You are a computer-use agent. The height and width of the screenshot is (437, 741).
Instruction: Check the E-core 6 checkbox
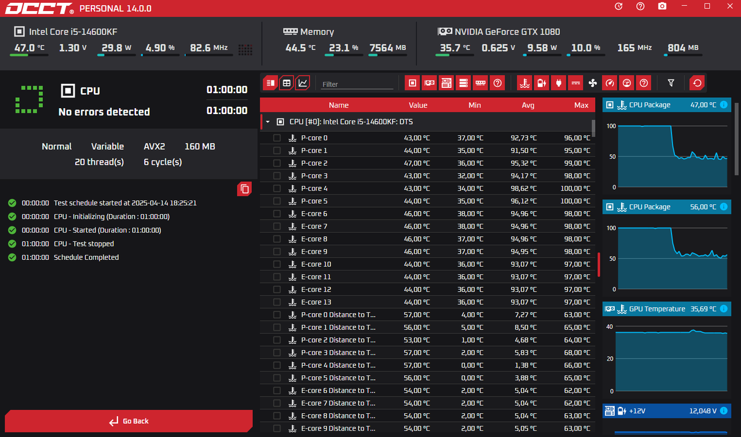(277, 214)
